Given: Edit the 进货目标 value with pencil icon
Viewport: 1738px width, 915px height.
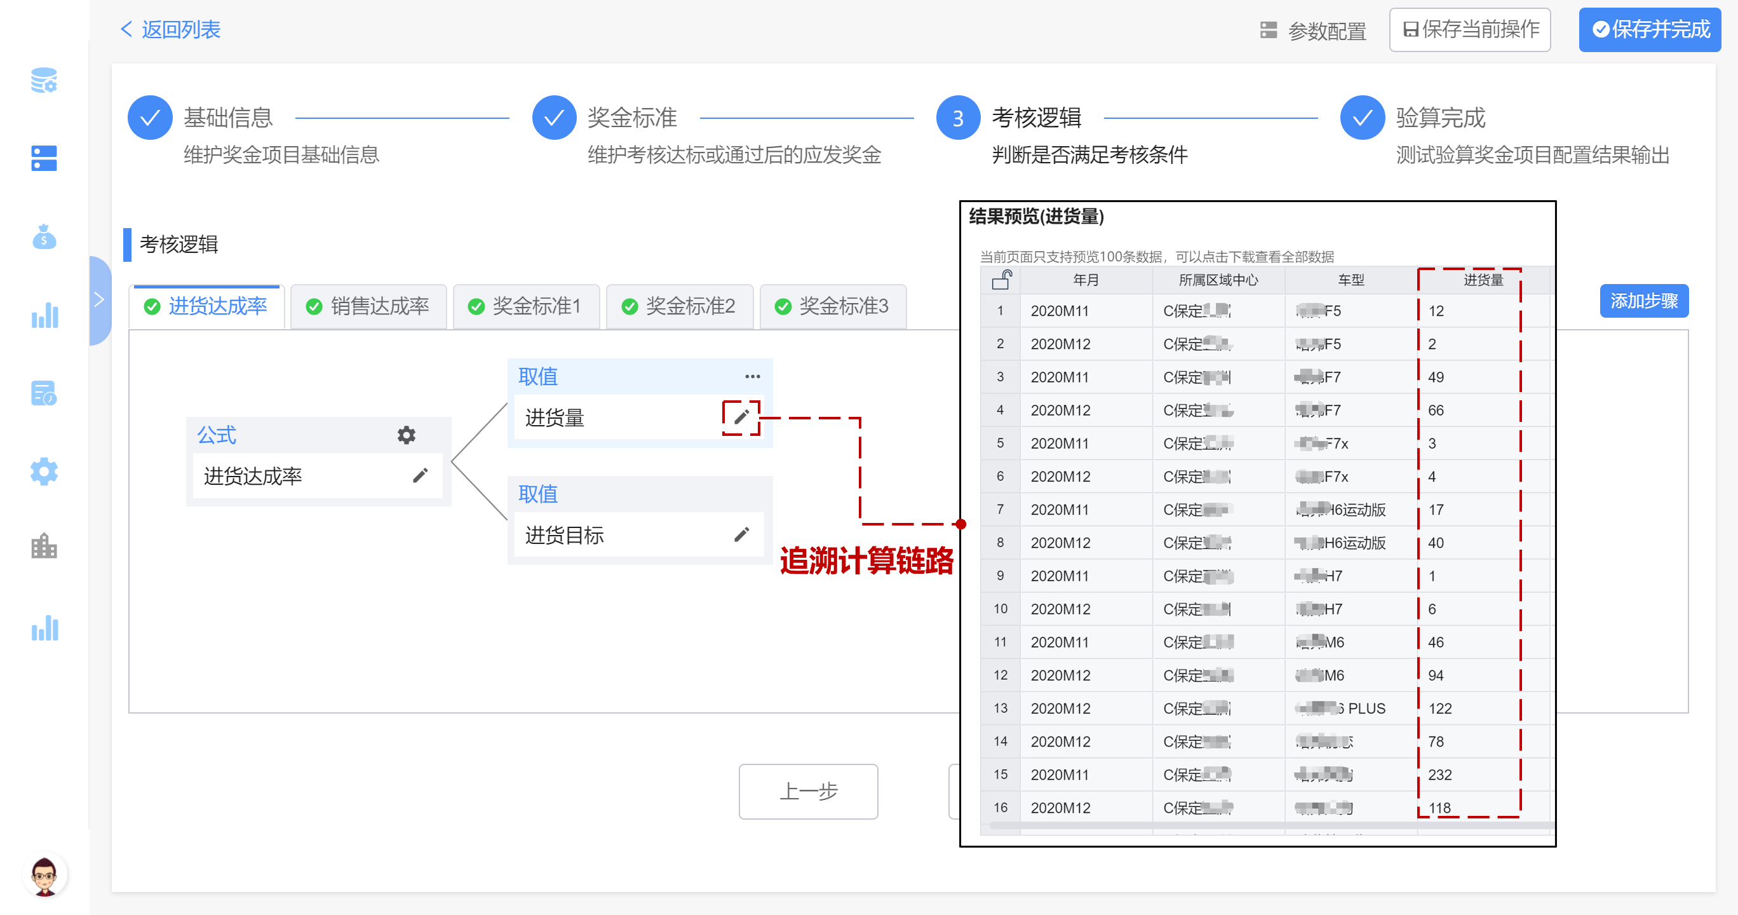Looking at the screenshot, I should (741, 535).
